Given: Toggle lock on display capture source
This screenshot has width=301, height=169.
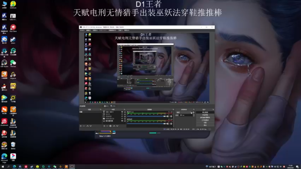Looking at the screenshot, I should (125, 121).
